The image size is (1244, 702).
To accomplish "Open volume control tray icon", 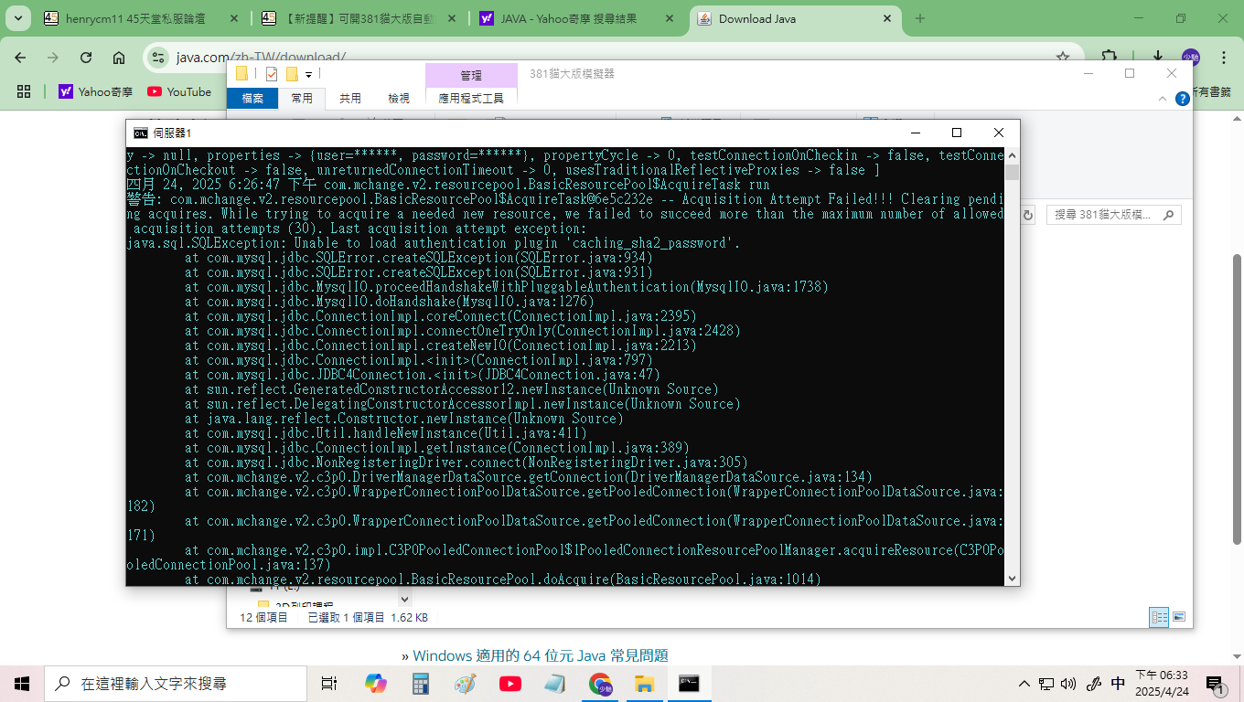I will (x=1068, y=684).
